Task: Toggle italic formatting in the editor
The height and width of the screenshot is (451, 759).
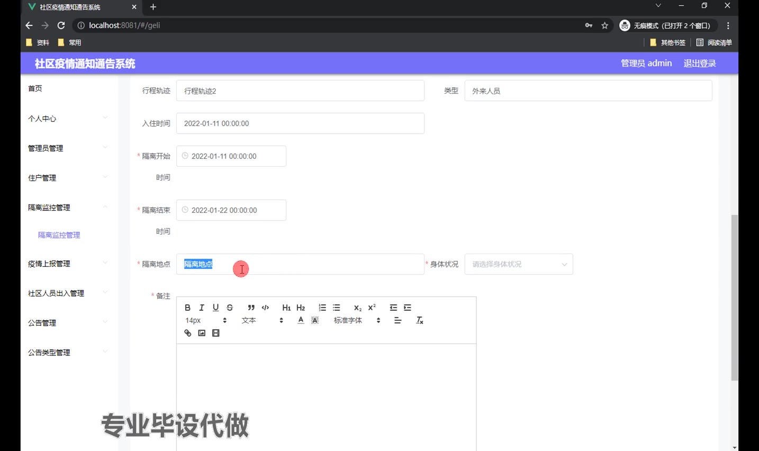Action: (202, 308)
